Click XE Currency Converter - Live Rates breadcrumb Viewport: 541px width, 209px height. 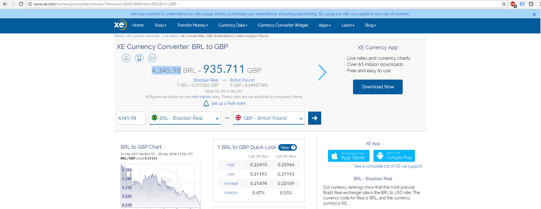point(152,36)
